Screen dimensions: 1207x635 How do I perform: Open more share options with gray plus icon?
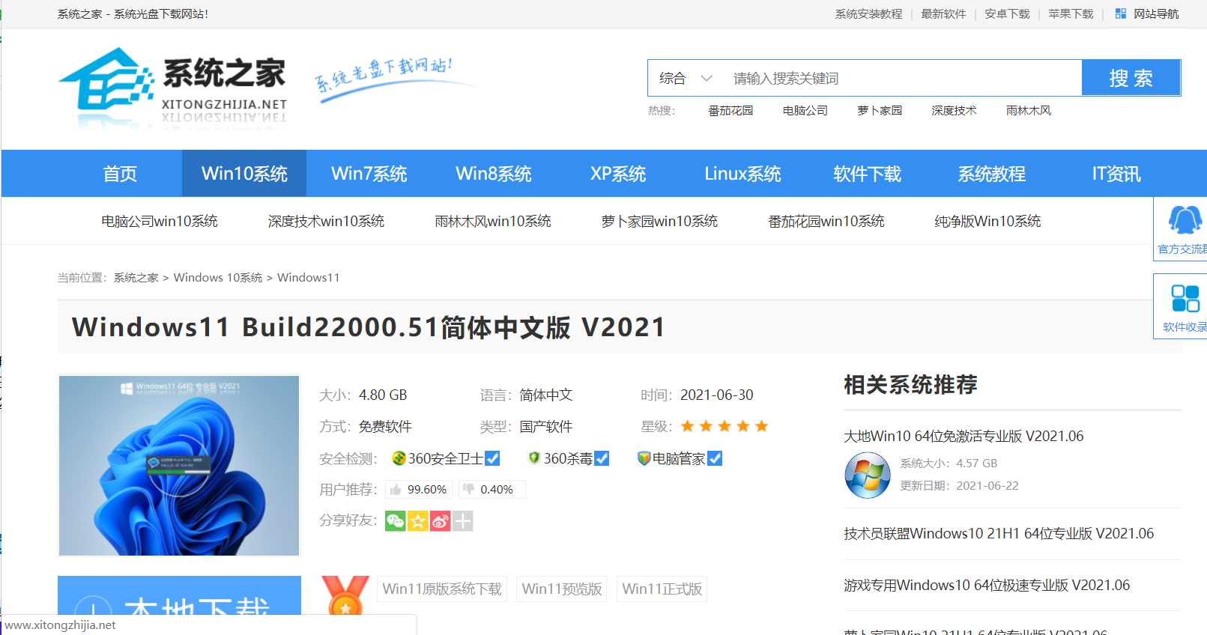pos(463,521)
